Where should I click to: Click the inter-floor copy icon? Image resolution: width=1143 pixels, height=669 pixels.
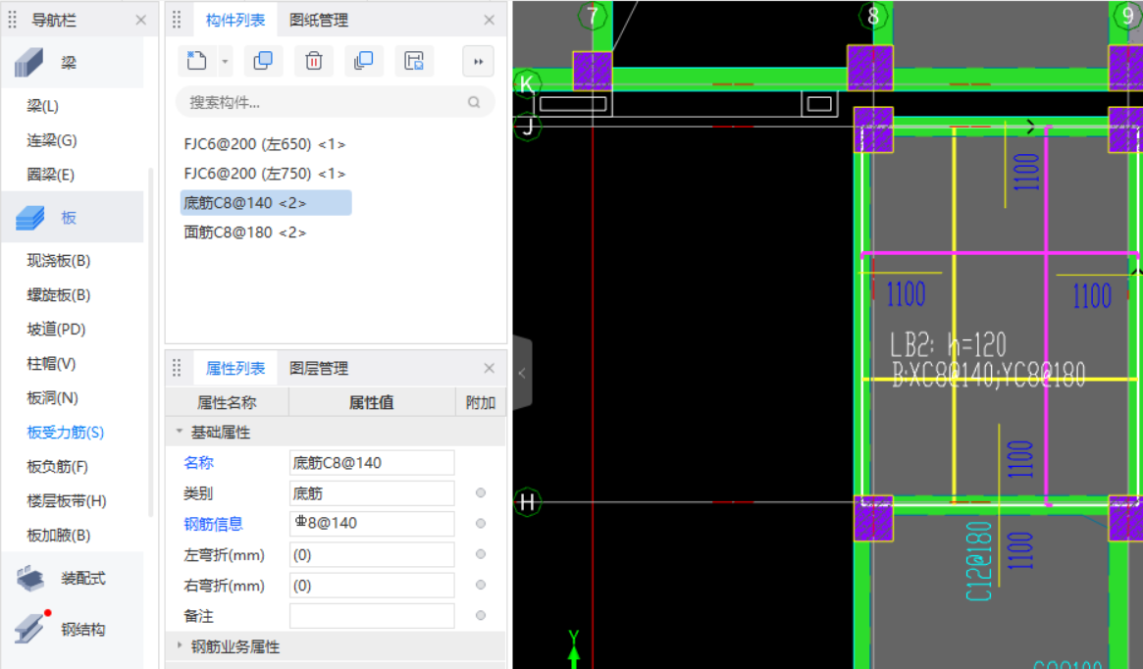point(364,61)
